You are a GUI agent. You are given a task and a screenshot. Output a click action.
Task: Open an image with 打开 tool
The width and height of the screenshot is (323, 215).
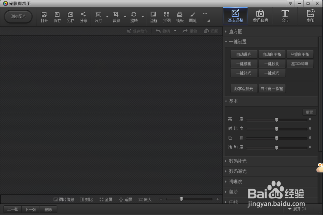pyautogui.click(x=44, y=17)
